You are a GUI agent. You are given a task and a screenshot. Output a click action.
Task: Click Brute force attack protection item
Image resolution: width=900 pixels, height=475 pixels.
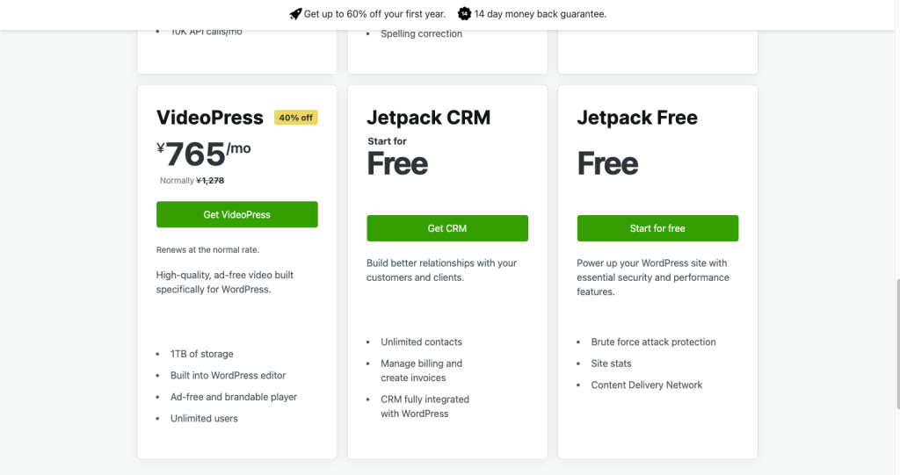(653, 342)
